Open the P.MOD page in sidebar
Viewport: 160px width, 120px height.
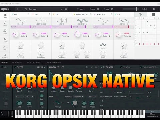tap(5, 32)
